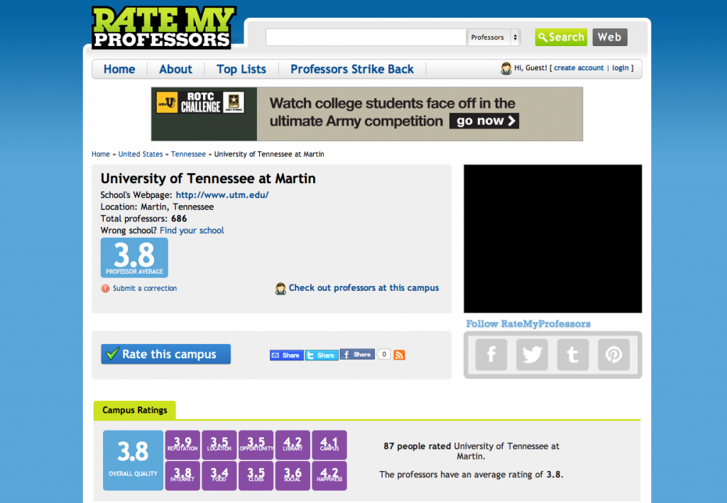
Task: Open the Twitter follow icon
Action: [x=532, y=354]
